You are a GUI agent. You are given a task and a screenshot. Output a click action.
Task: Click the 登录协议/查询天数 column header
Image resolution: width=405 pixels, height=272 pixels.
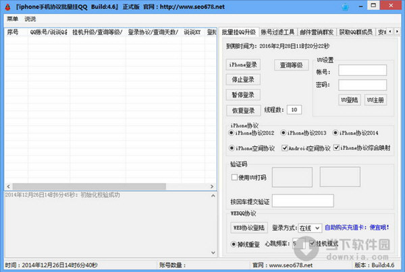[x=153, y=32]
